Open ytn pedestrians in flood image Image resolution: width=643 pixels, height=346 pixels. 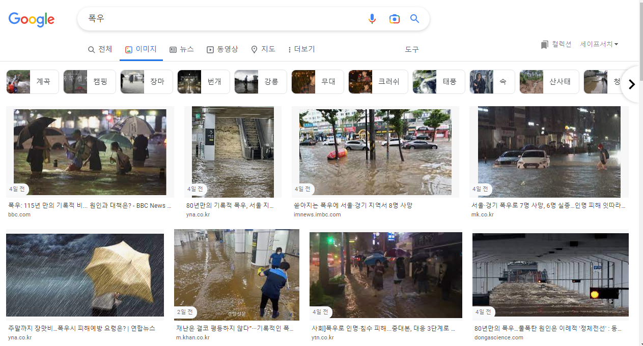pyautogui.click(x=386, y=275)
